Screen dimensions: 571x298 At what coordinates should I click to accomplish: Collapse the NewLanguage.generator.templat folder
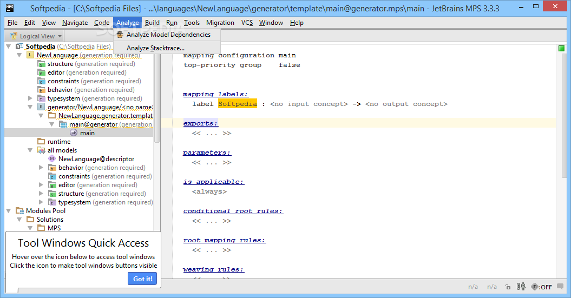pyautogui.click(x=41, y=116)
